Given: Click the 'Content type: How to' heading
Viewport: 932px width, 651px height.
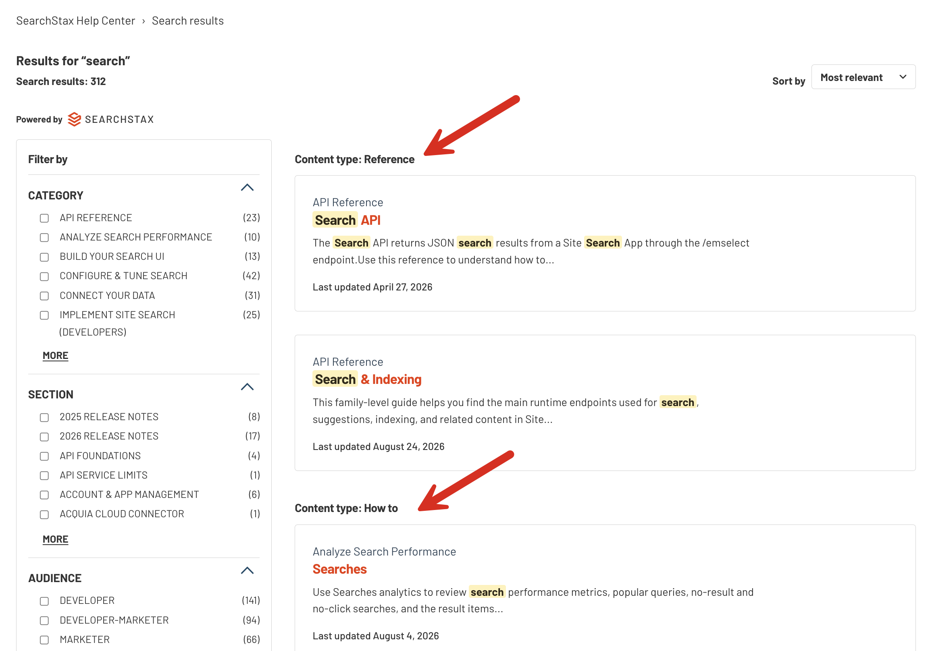Looking at the screenshot, I should pos(346,508).
